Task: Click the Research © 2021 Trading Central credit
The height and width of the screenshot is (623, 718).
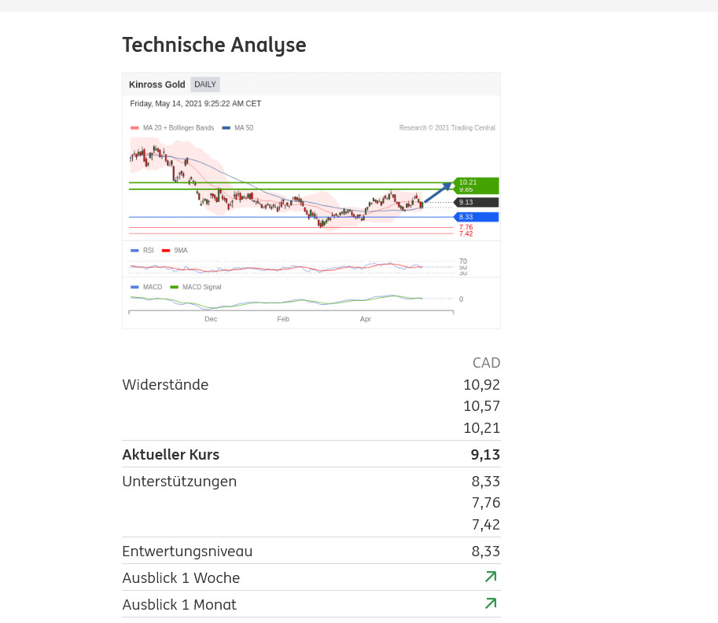Action: [447, 128]
